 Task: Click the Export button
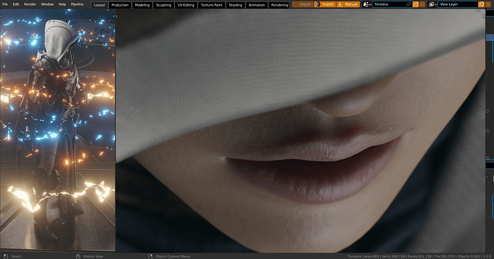(x=302, y=4)
